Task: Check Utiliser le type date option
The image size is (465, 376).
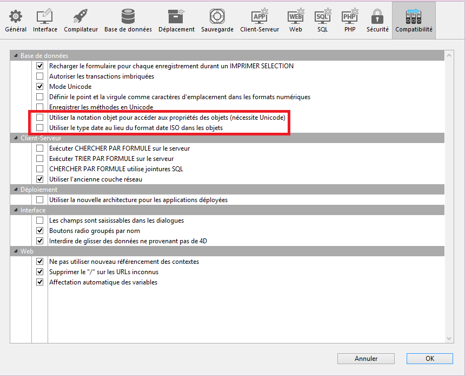Action: coord(39,127)
